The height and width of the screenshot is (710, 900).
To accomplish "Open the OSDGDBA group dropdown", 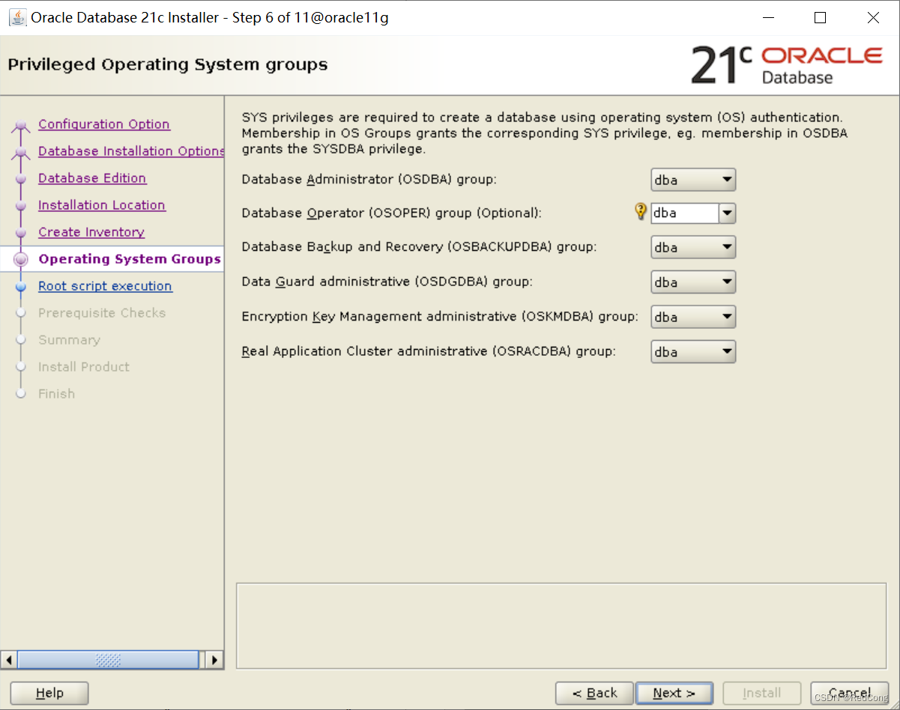I will tap(693, 282).
